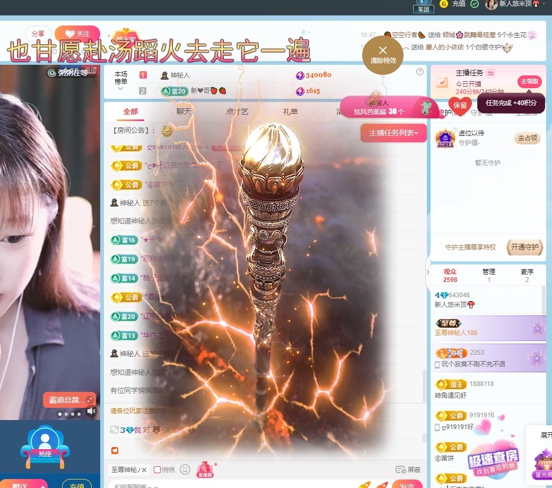Open the emoji smiley picker
The width and height of the screenshot is (552, 488).
point(185,469)
